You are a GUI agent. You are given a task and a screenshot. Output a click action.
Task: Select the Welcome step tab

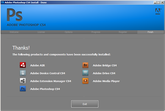[14, 32]
